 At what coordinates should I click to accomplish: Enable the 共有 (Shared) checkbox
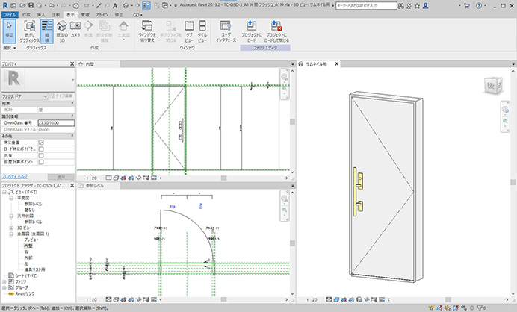[41, 155]
